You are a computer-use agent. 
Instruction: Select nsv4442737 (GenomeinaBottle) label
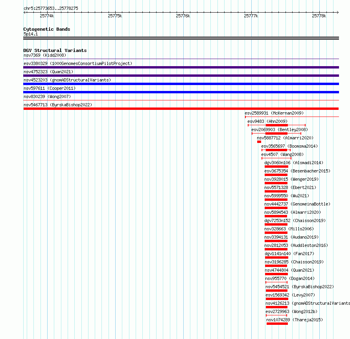point(297,204)
